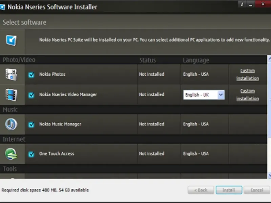The image size is (271, 203).
Task: Click the Nokia Music Manager note icon
Action: (11, 124)
